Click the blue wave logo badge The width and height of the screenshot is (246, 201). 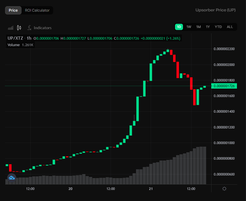pos(12,178)
